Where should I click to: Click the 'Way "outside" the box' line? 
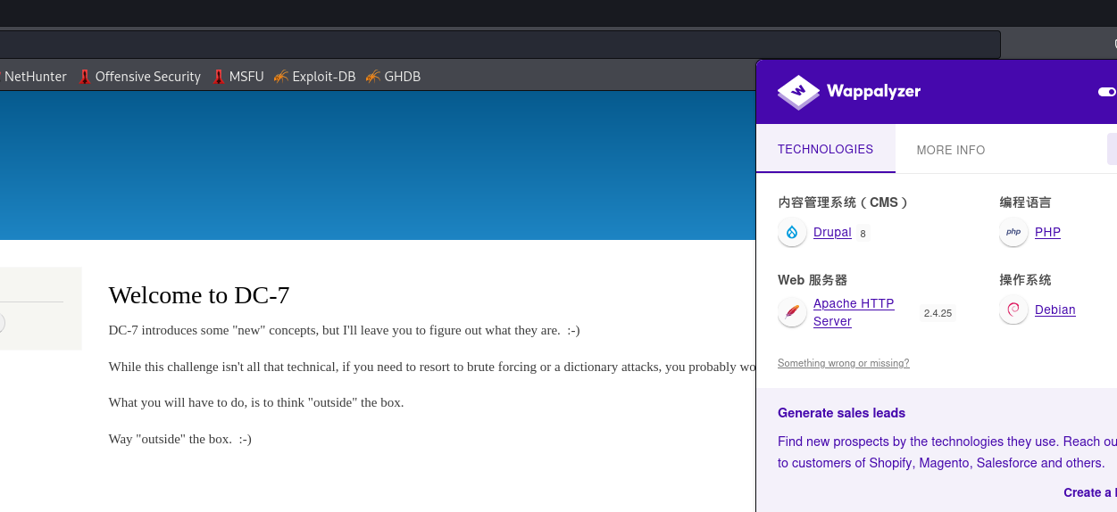[180, 439]
